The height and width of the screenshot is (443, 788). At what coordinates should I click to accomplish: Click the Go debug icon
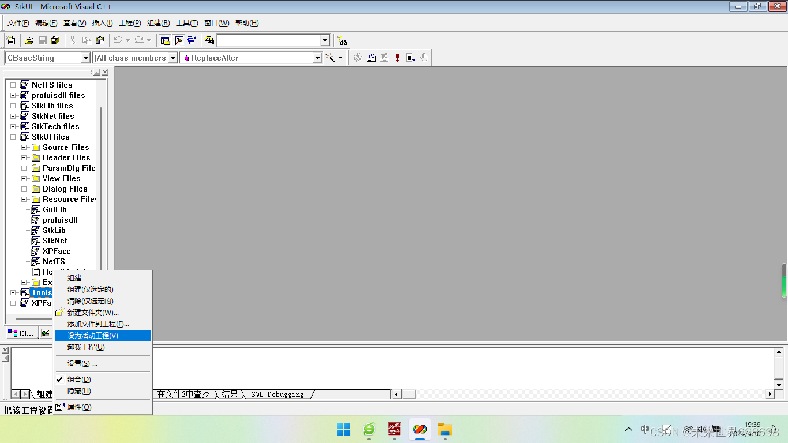411,58
